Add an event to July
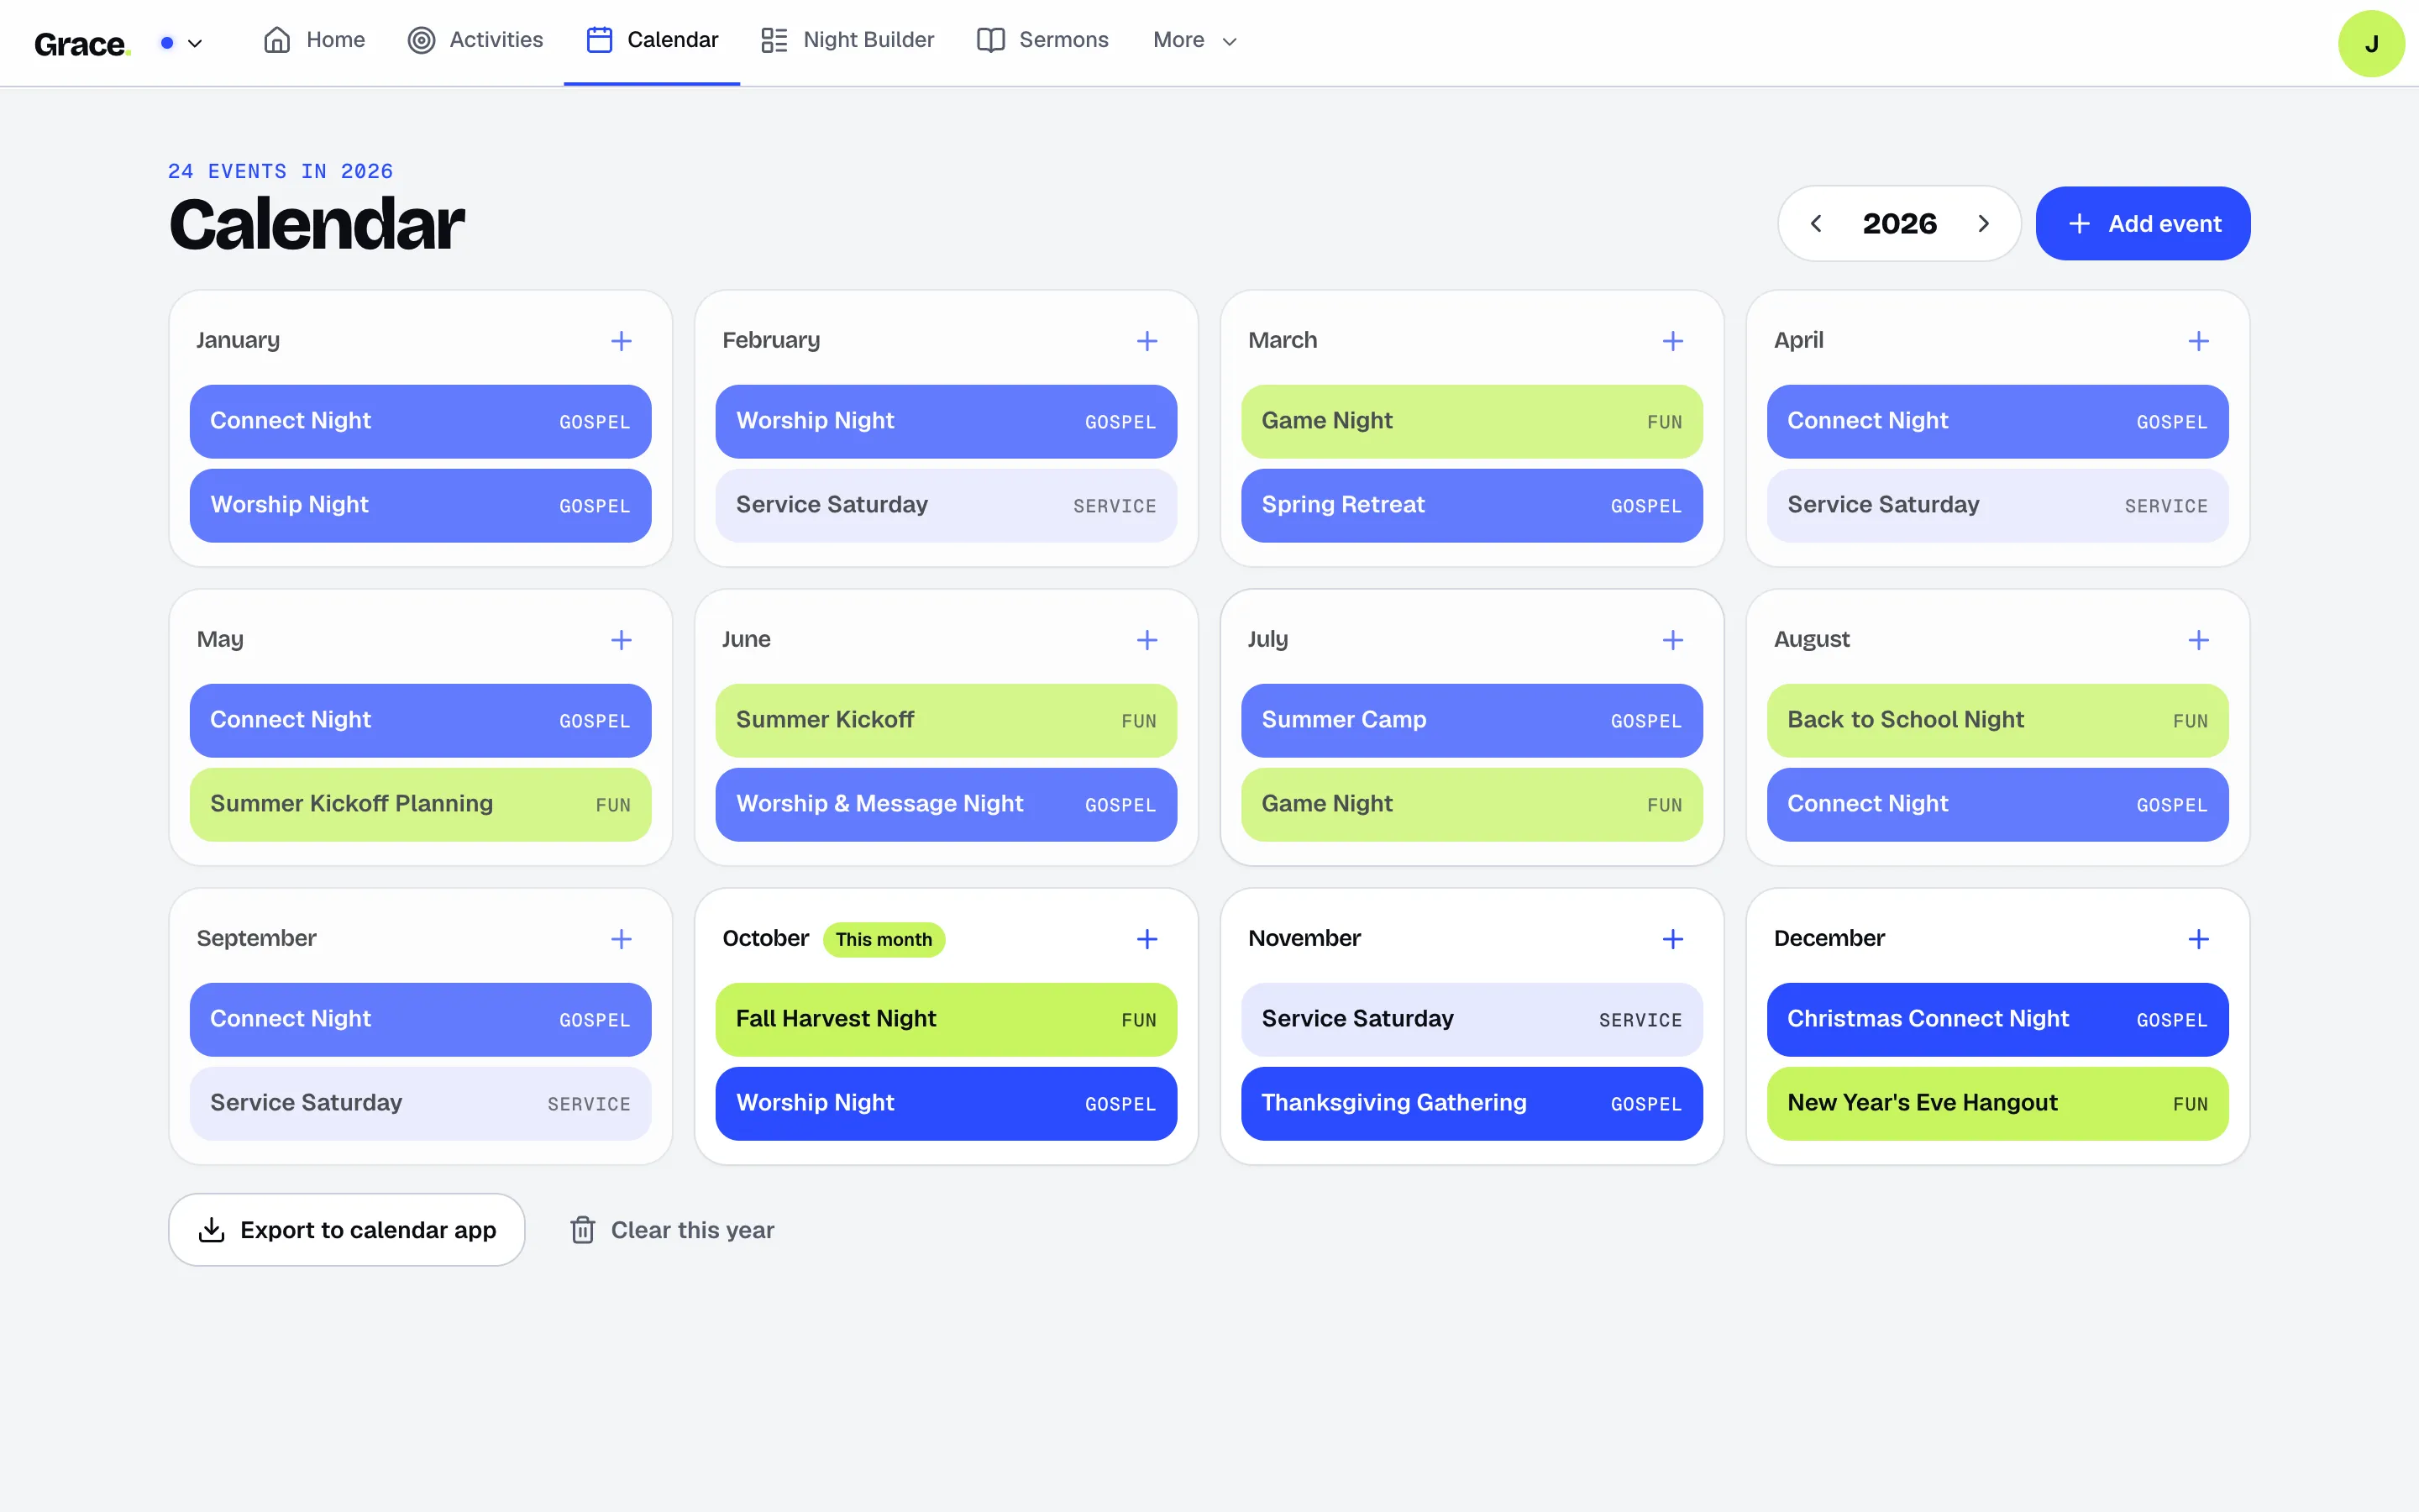 pyautogui.click(x=1672, y=640)
